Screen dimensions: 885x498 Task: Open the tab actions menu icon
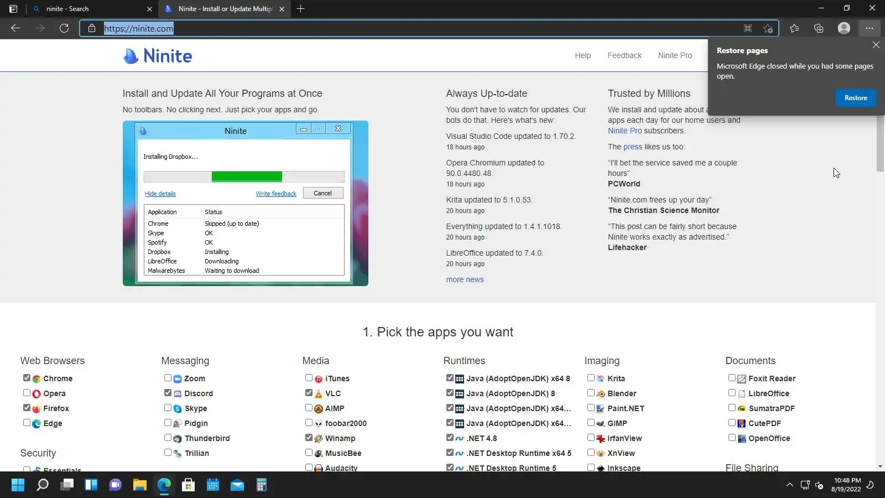click(13, 9)
